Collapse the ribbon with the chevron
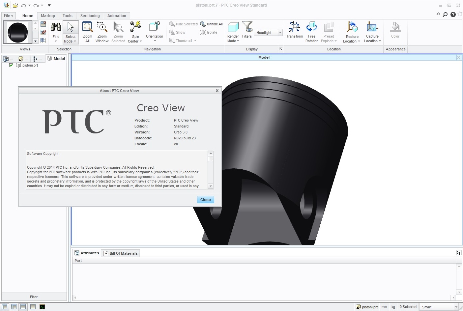Viewport: 463px width, 311px height. tap(438, 14)
